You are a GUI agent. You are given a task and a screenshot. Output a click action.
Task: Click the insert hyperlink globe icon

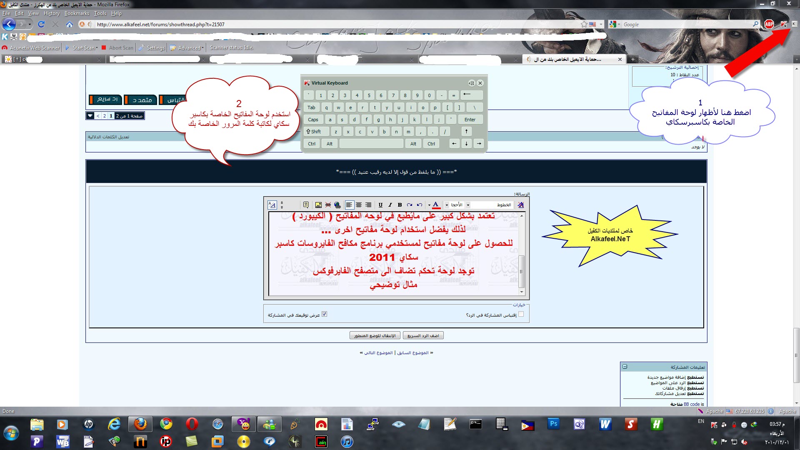click(x=337, y=205)
